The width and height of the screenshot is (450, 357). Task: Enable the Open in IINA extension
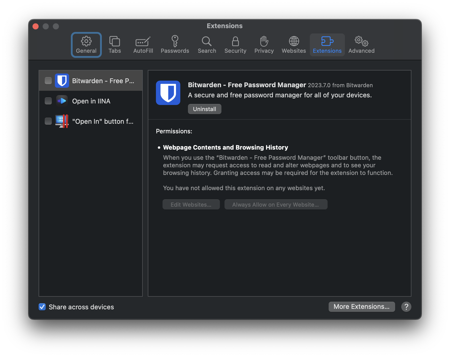pyautogui.click(x=48, y=101)
